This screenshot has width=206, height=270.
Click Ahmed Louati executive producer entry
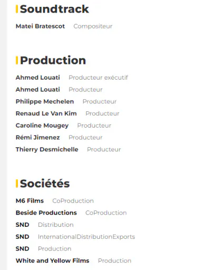pyautogui.click(x=38, y=78)
